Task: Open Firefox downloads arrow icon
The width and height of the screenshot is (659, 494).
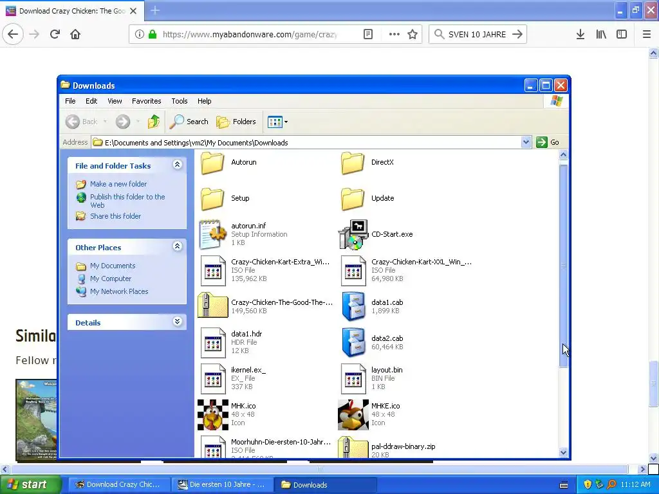Action: 580,35
